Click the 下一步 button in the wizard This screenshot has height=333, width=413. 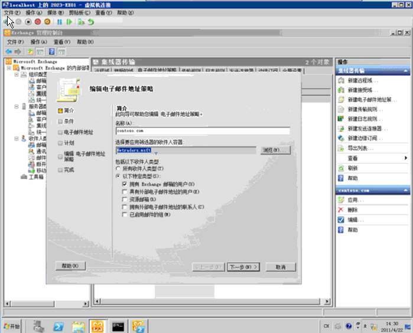[243, 267]
